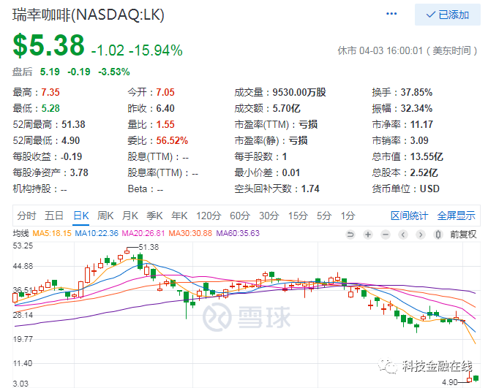Screen dimensions: 488x388
Task: Click the MA10:22.36 moving average label
Action: (x=97, y=233)
